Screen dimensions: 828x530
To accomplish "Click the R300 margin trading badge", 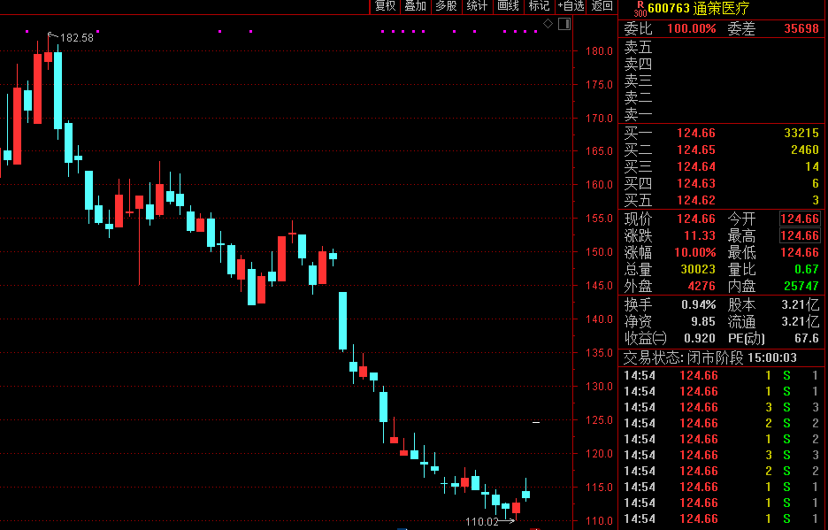I will pos(640,8).
